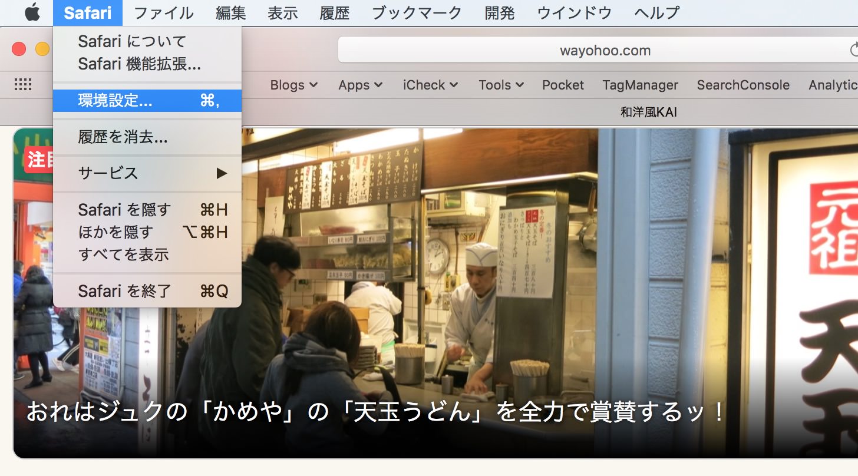The width and height of the screenshot is (858, 476).
Task: Expand the サービス submenu
Action: (147, 173)
